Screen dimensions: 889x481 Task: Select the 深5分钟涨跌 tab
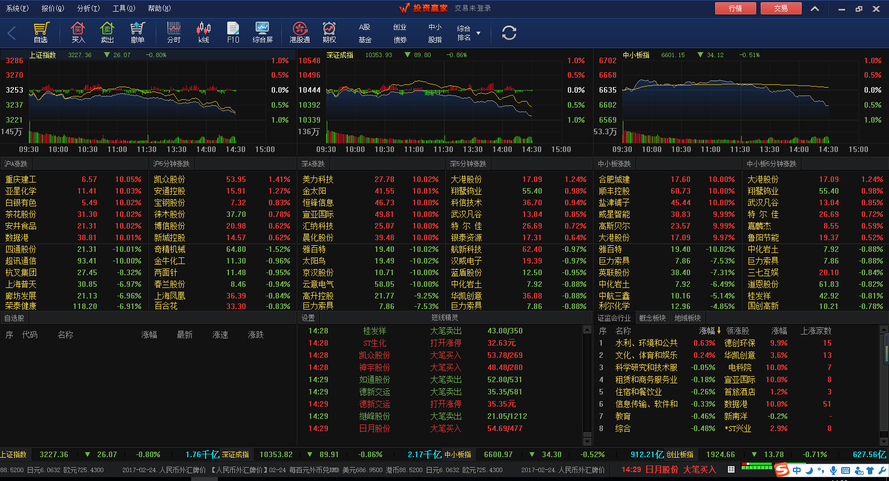coord(468,164)
